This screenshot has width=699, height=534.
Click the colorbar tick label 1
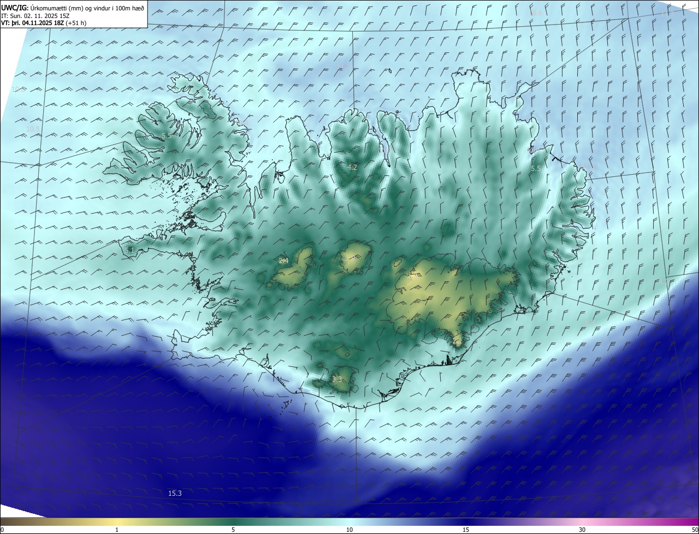pos(117,530)
